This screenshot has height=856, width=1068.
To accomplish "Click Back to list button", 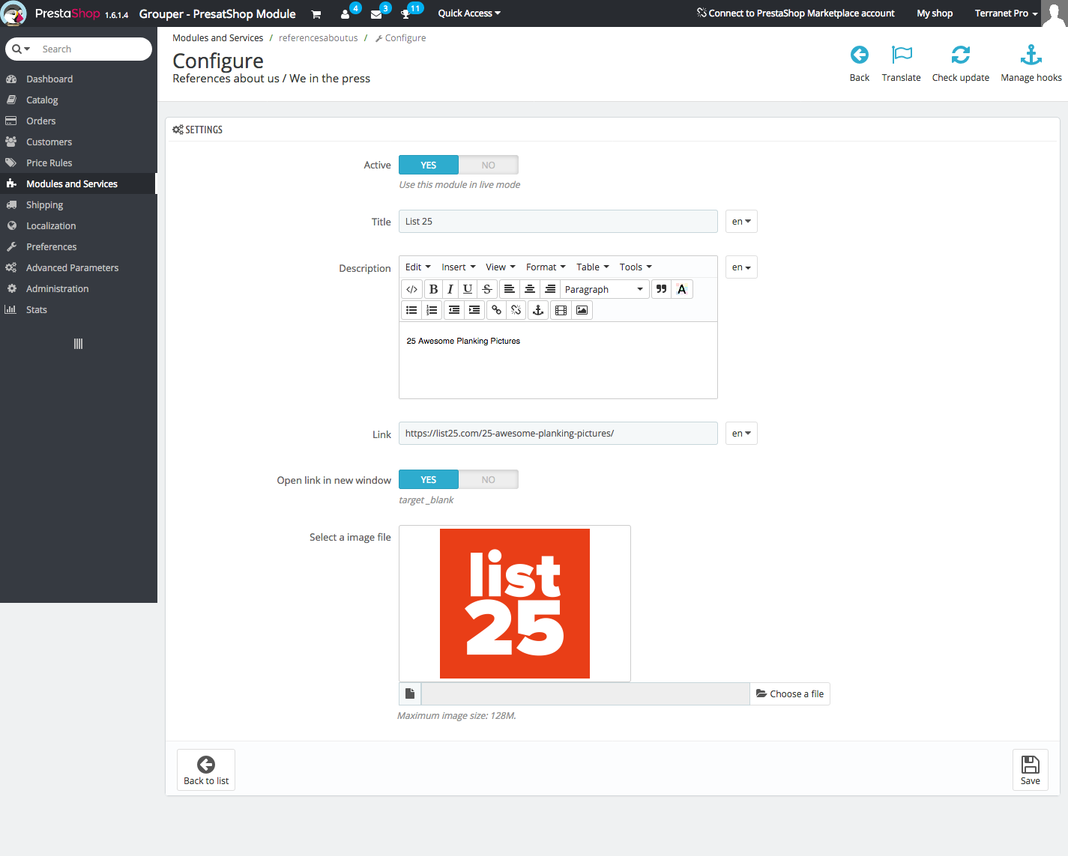I will (x=206, y=770).
